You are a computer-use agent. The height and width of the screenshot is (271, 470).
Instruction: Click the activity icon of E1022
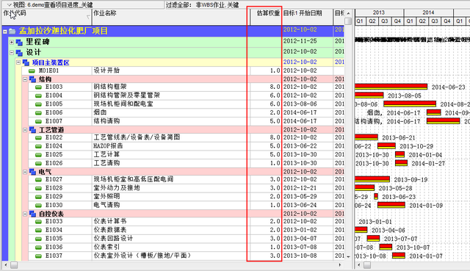(38, 138)
